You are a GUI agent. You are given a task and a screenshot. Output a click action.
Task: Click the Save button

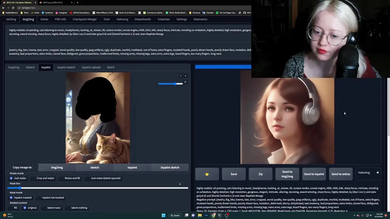click(x=234, y=174)
